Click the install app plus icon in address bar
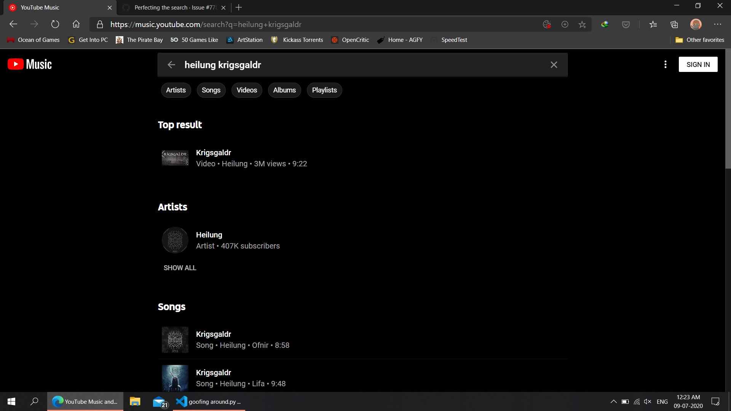The height and width of the screenshot is (411, 731). pos(565,25)
